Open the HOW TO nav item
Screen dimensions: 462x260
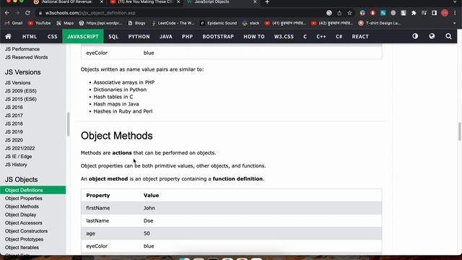pos(253,37)
